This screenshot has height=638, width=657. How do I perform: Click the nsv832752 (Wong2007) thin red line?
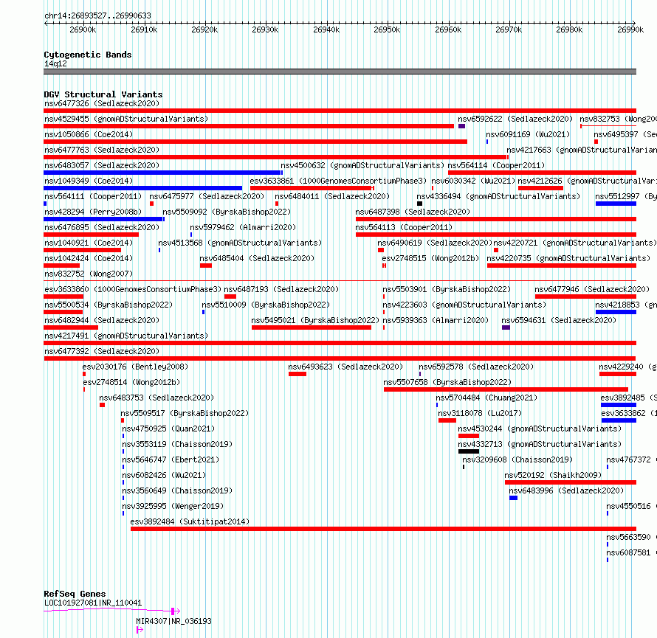click(x=340, y=280)
